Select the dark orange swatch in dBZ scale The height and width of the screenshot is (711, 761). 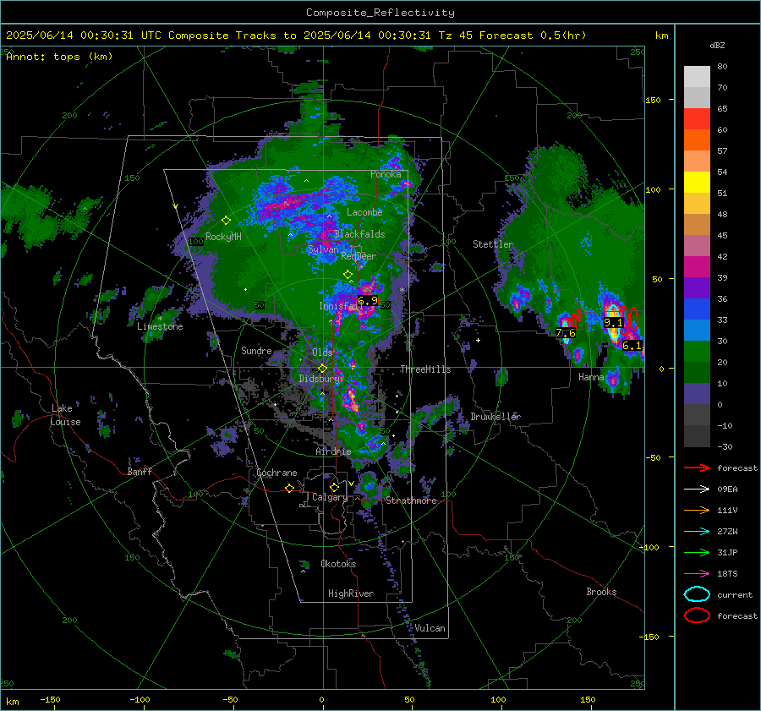[x=697, y=140]
